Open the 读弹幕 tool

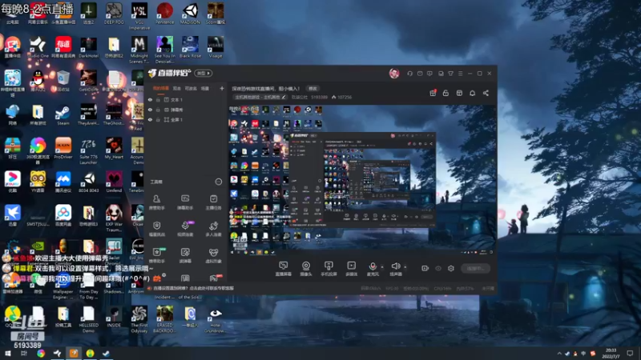185,255
